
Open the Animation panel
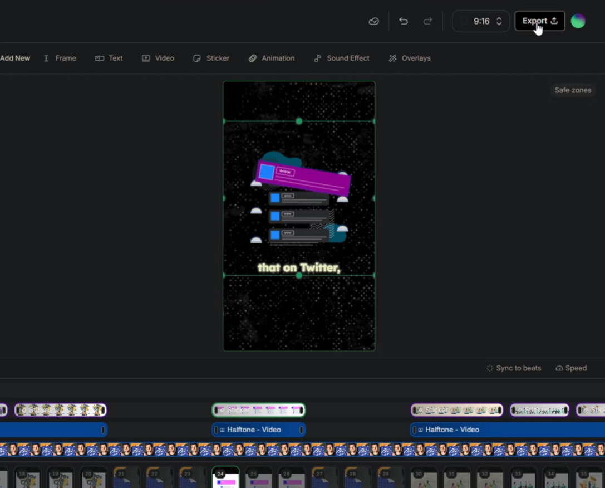point(272,58)
